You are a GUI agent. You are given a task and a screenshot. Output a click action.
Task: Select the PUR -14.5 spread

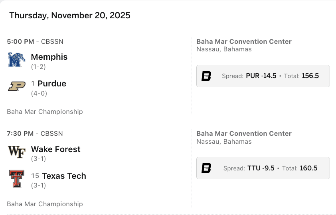tap(261, 76)
